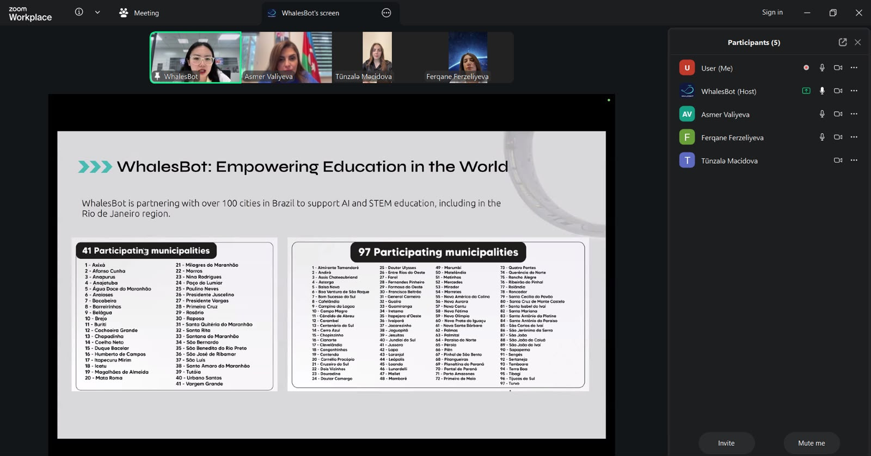Click the Sign in link
Viewport: 871px width, 456px height.
click(772, 12)
